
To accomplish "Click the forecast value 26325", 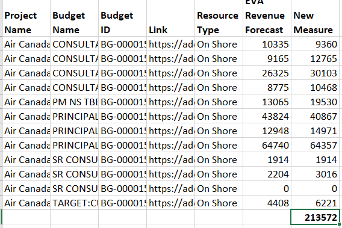I will point(267,73).
